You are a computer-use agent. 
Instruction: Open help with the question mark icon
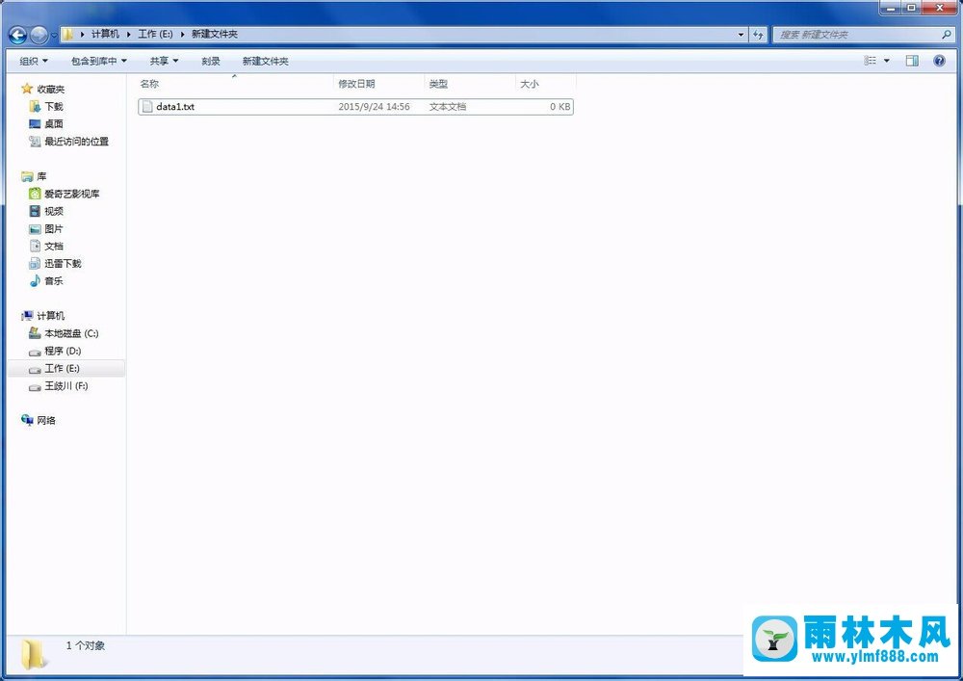click(939, 60)
